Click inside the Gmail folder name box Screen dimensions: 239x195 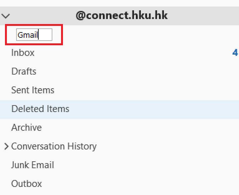coord(34,35)
